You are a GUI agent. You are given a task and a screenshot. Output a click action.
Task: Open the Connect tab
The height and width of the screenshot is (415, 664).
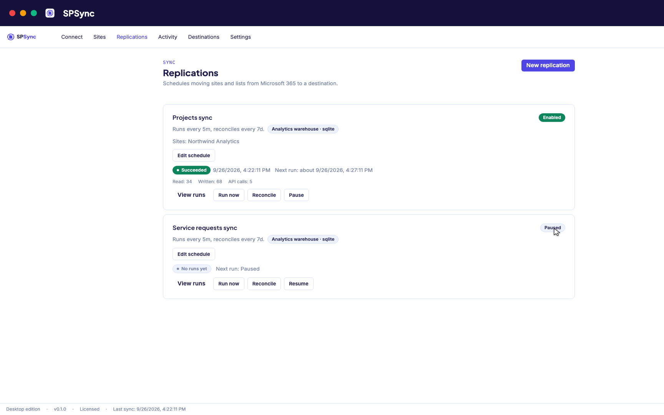tap(72, 37)
